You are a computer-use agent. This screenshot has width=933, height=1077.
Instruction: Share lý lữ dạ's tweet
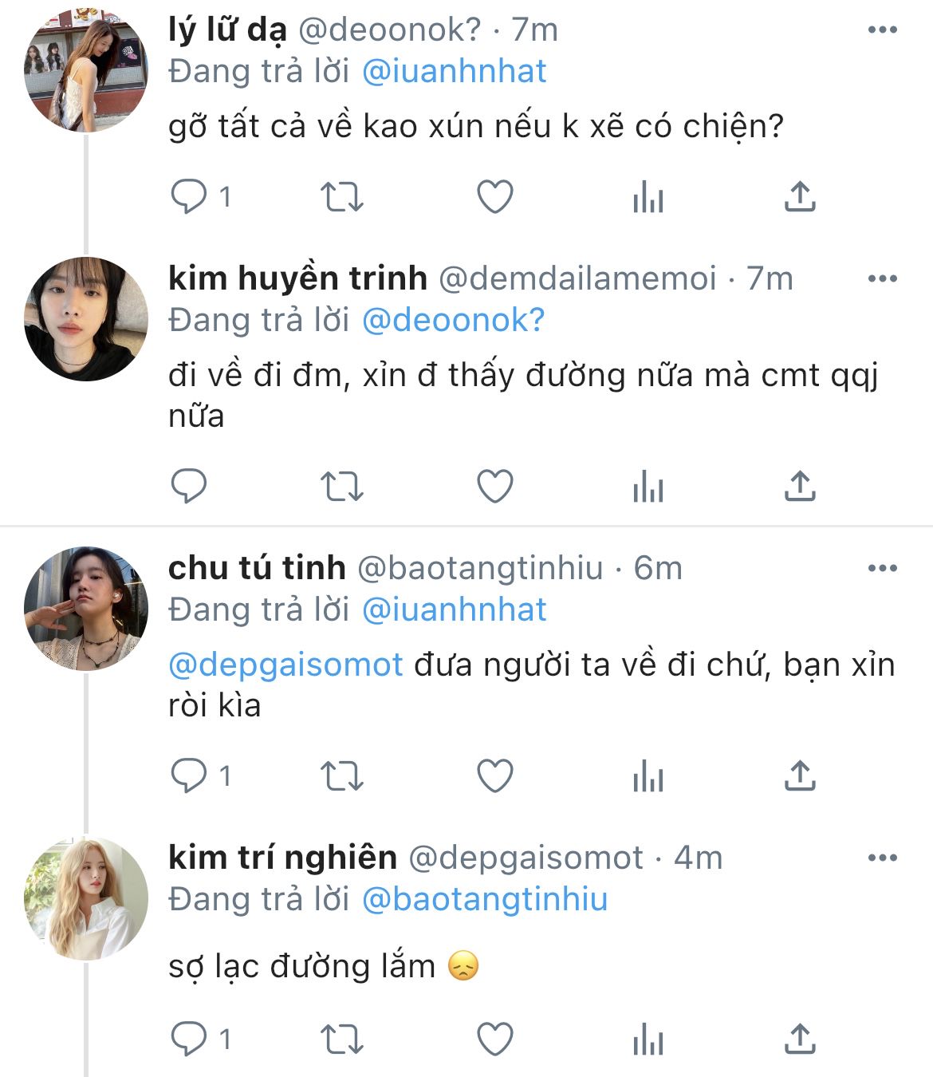[x=799, y=197]
